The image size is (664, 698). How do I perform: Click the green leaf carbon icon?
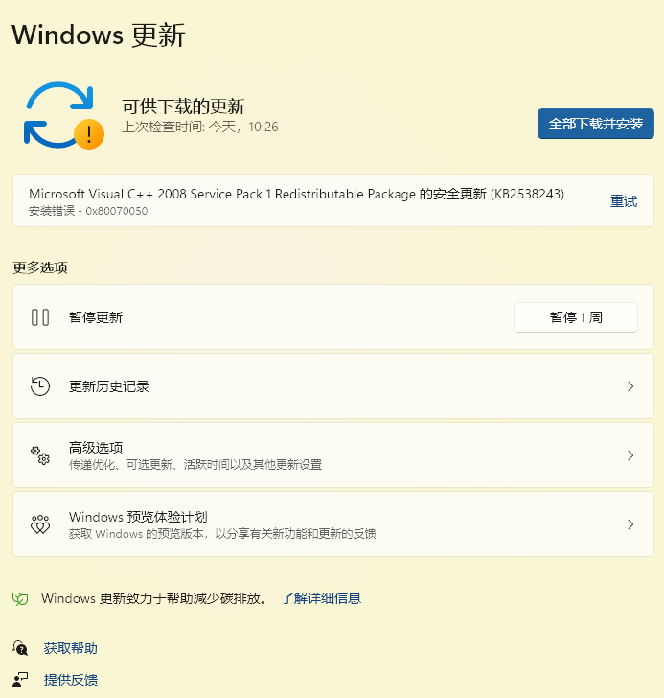(x=20, y=598)
